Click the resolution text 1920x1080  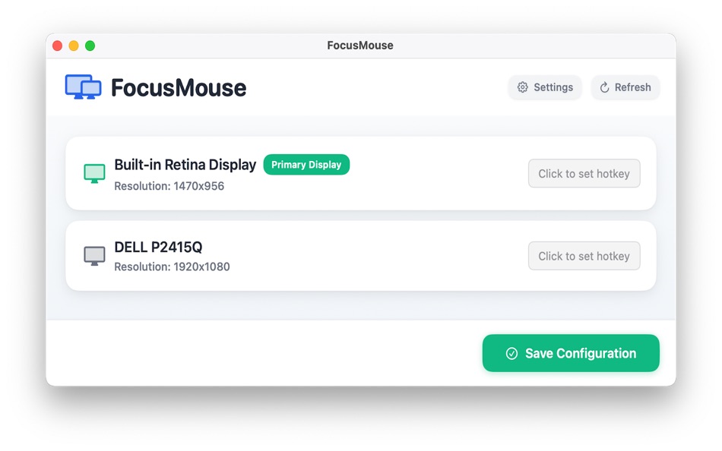click(170, 266)
